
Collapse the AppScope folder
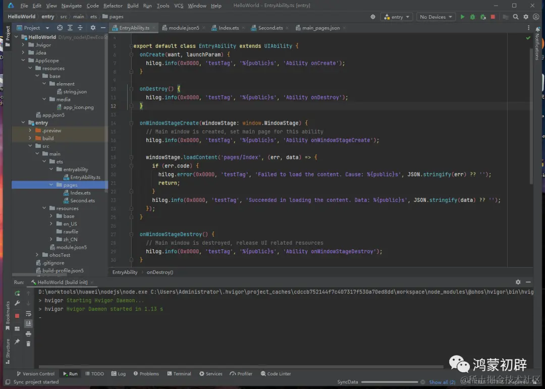pyautogui.click(x=23, y=61)
